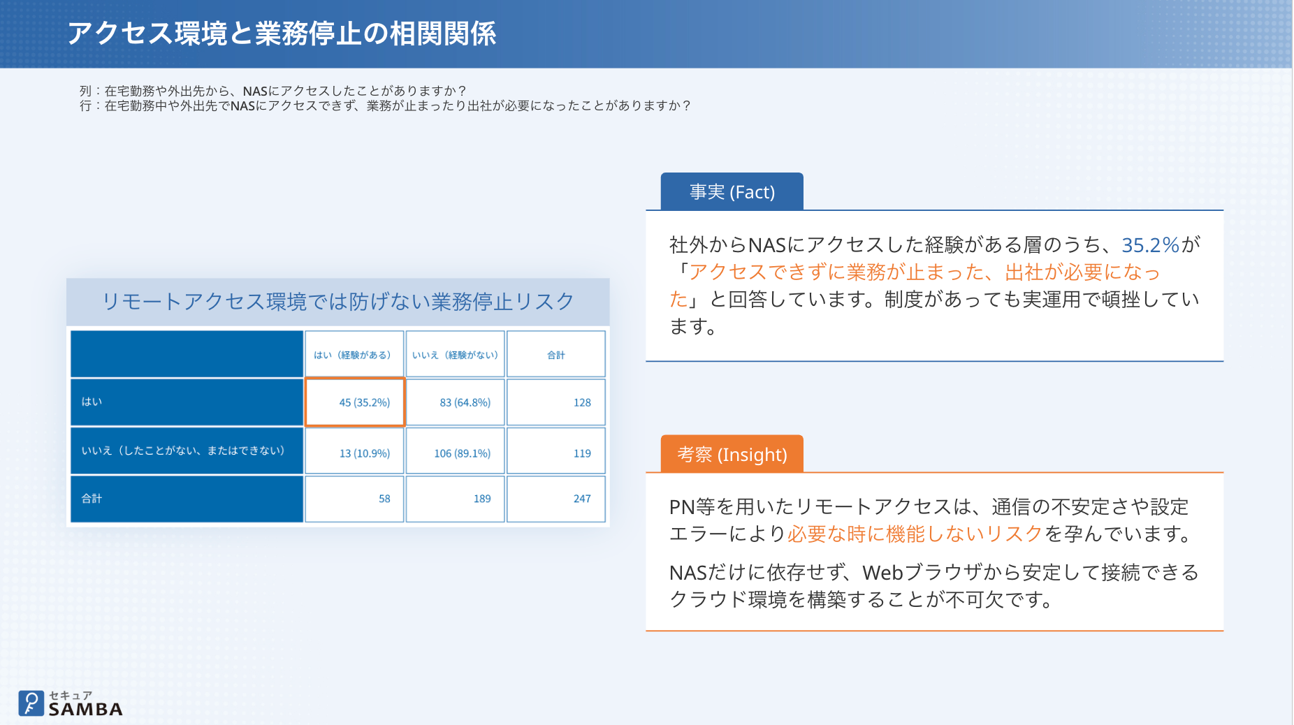
Task: Click the 13 (10.9%) table cell
Action: click(355, 452)
